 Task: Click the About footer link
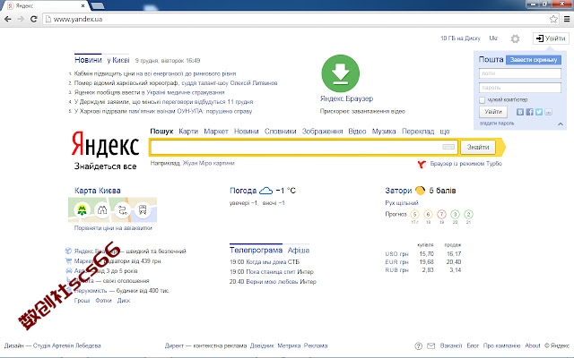[x=532, y=345]
